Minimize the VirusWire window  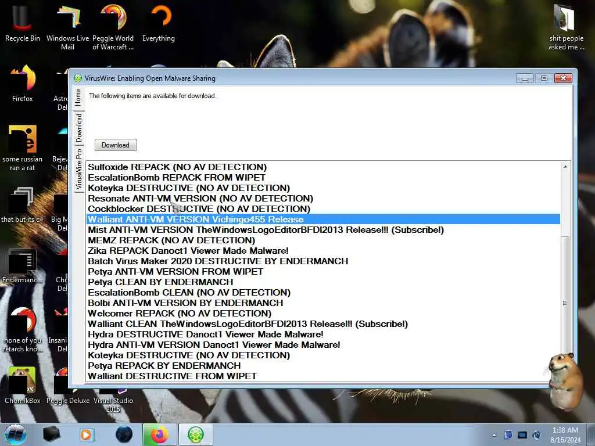[x=525, y=78]
